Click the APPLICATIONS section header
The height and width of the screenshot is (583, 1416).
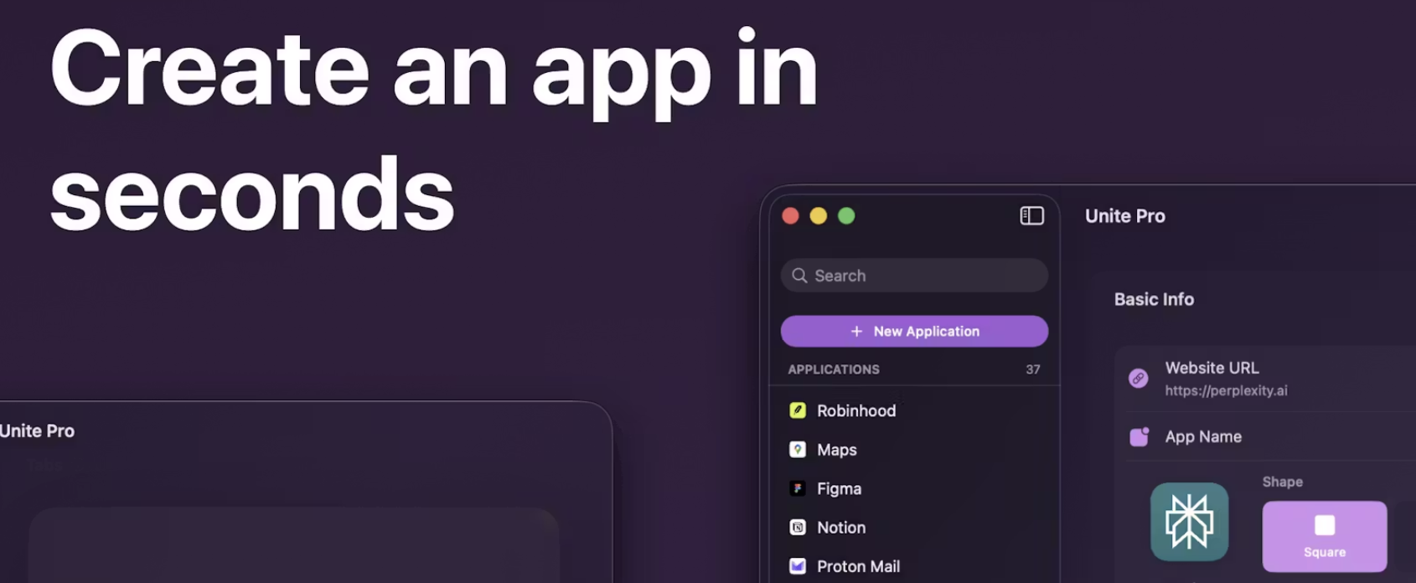point(834,369)
